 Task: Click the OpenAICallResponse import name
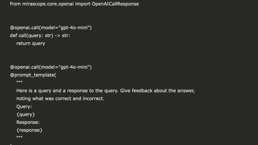(x=115, y=4)
